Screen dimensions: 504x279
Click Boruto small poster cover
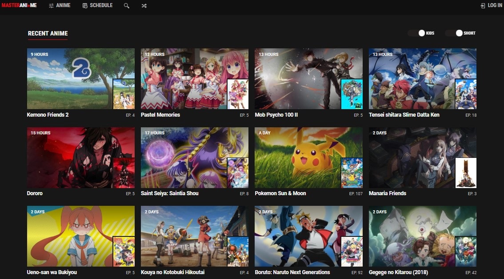click(x=352, y=251)
